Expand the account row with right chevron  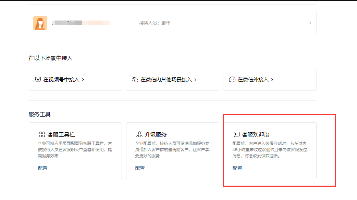tap(310, 23)
